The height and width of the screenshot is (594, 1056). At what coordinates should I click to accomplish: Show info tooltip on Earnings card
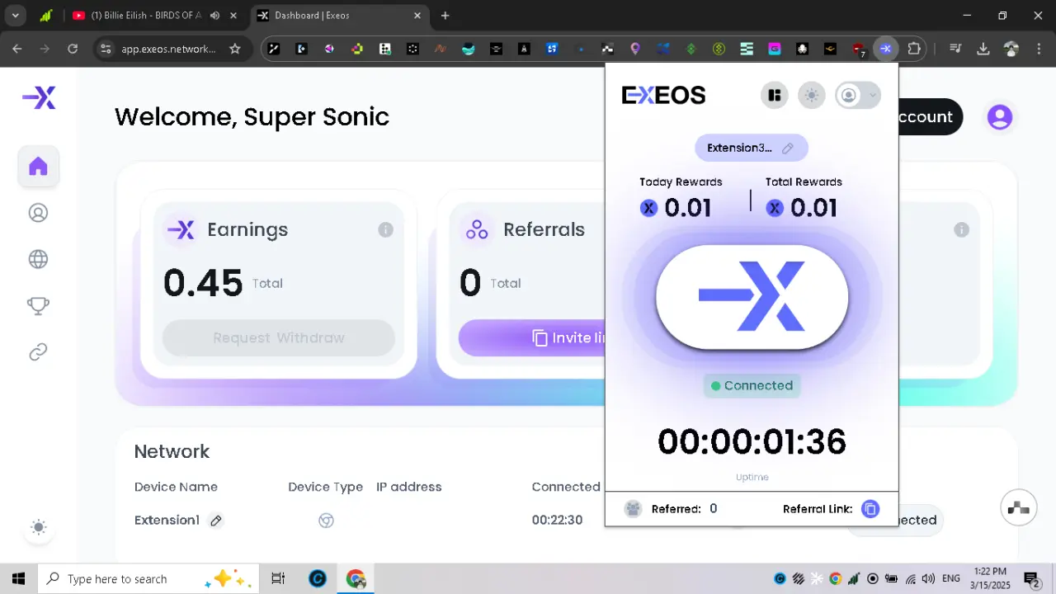click(x=385, y=229)
